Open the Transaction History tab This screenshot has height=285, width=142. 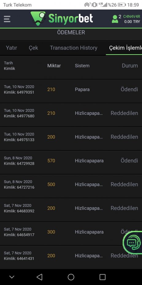coord(74,48)
